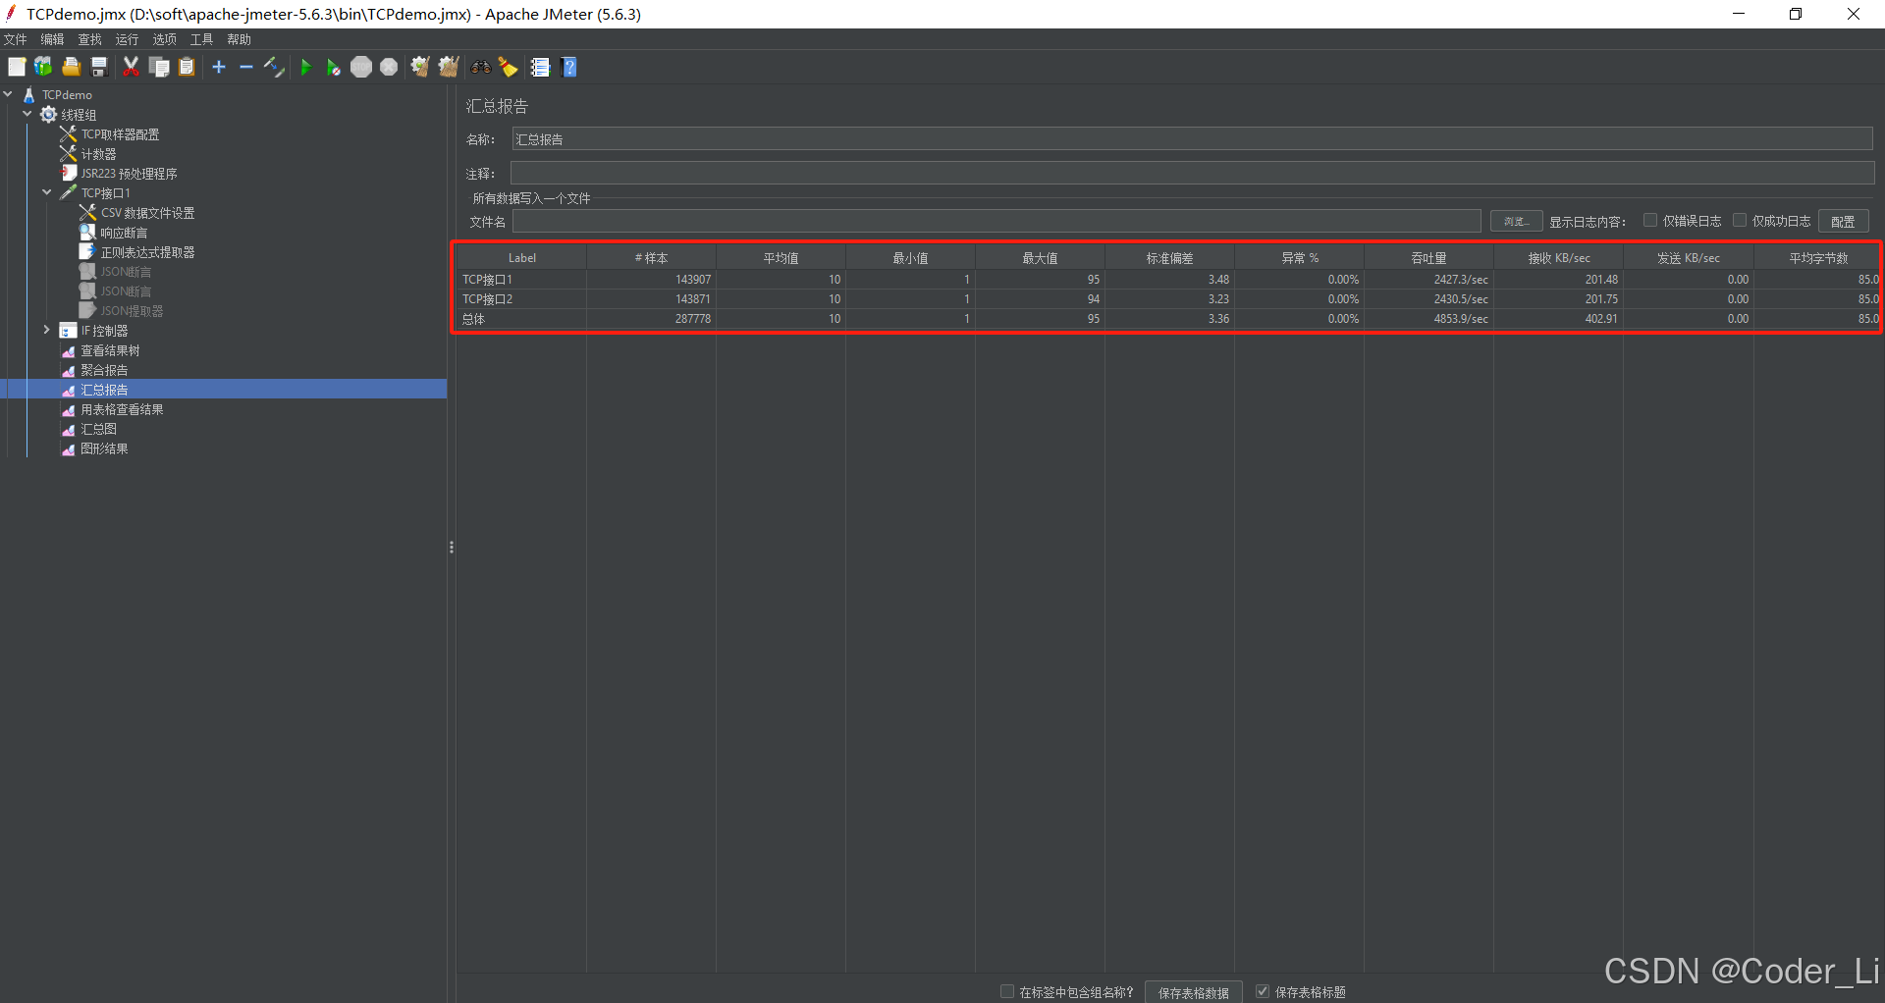Open the Function helper dialog icon
Screen dimensions: 1885x1003
click(540, 67)
